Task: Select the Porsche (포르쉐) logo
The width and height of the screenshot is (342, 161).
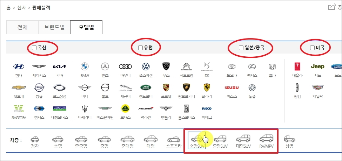Action: (x=166, y=87)
